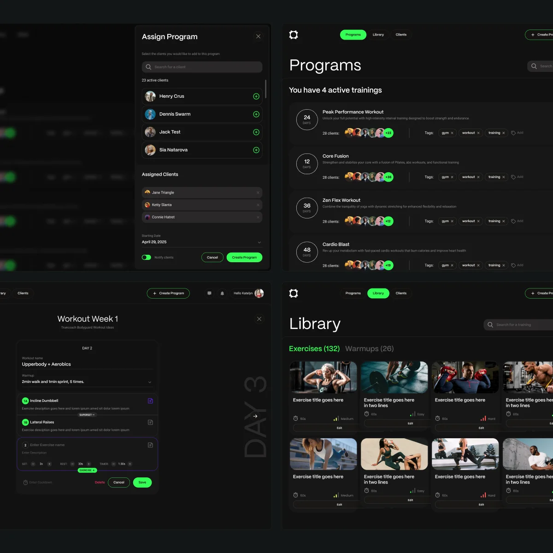Viewport: 553px width, 553px height.
Task: Close the Assign Program dialog
Action: point(258,36)
